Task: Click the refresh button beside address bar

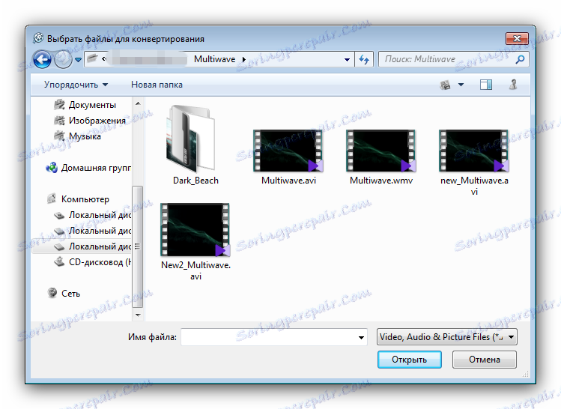Action: (364, 59)
